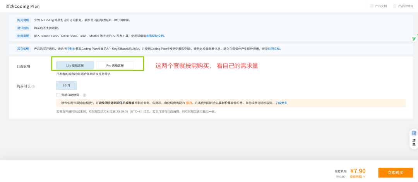Screen dimensions: 418x182
Task: Click the 订阅套餐 field label
Action: [24, 66]
